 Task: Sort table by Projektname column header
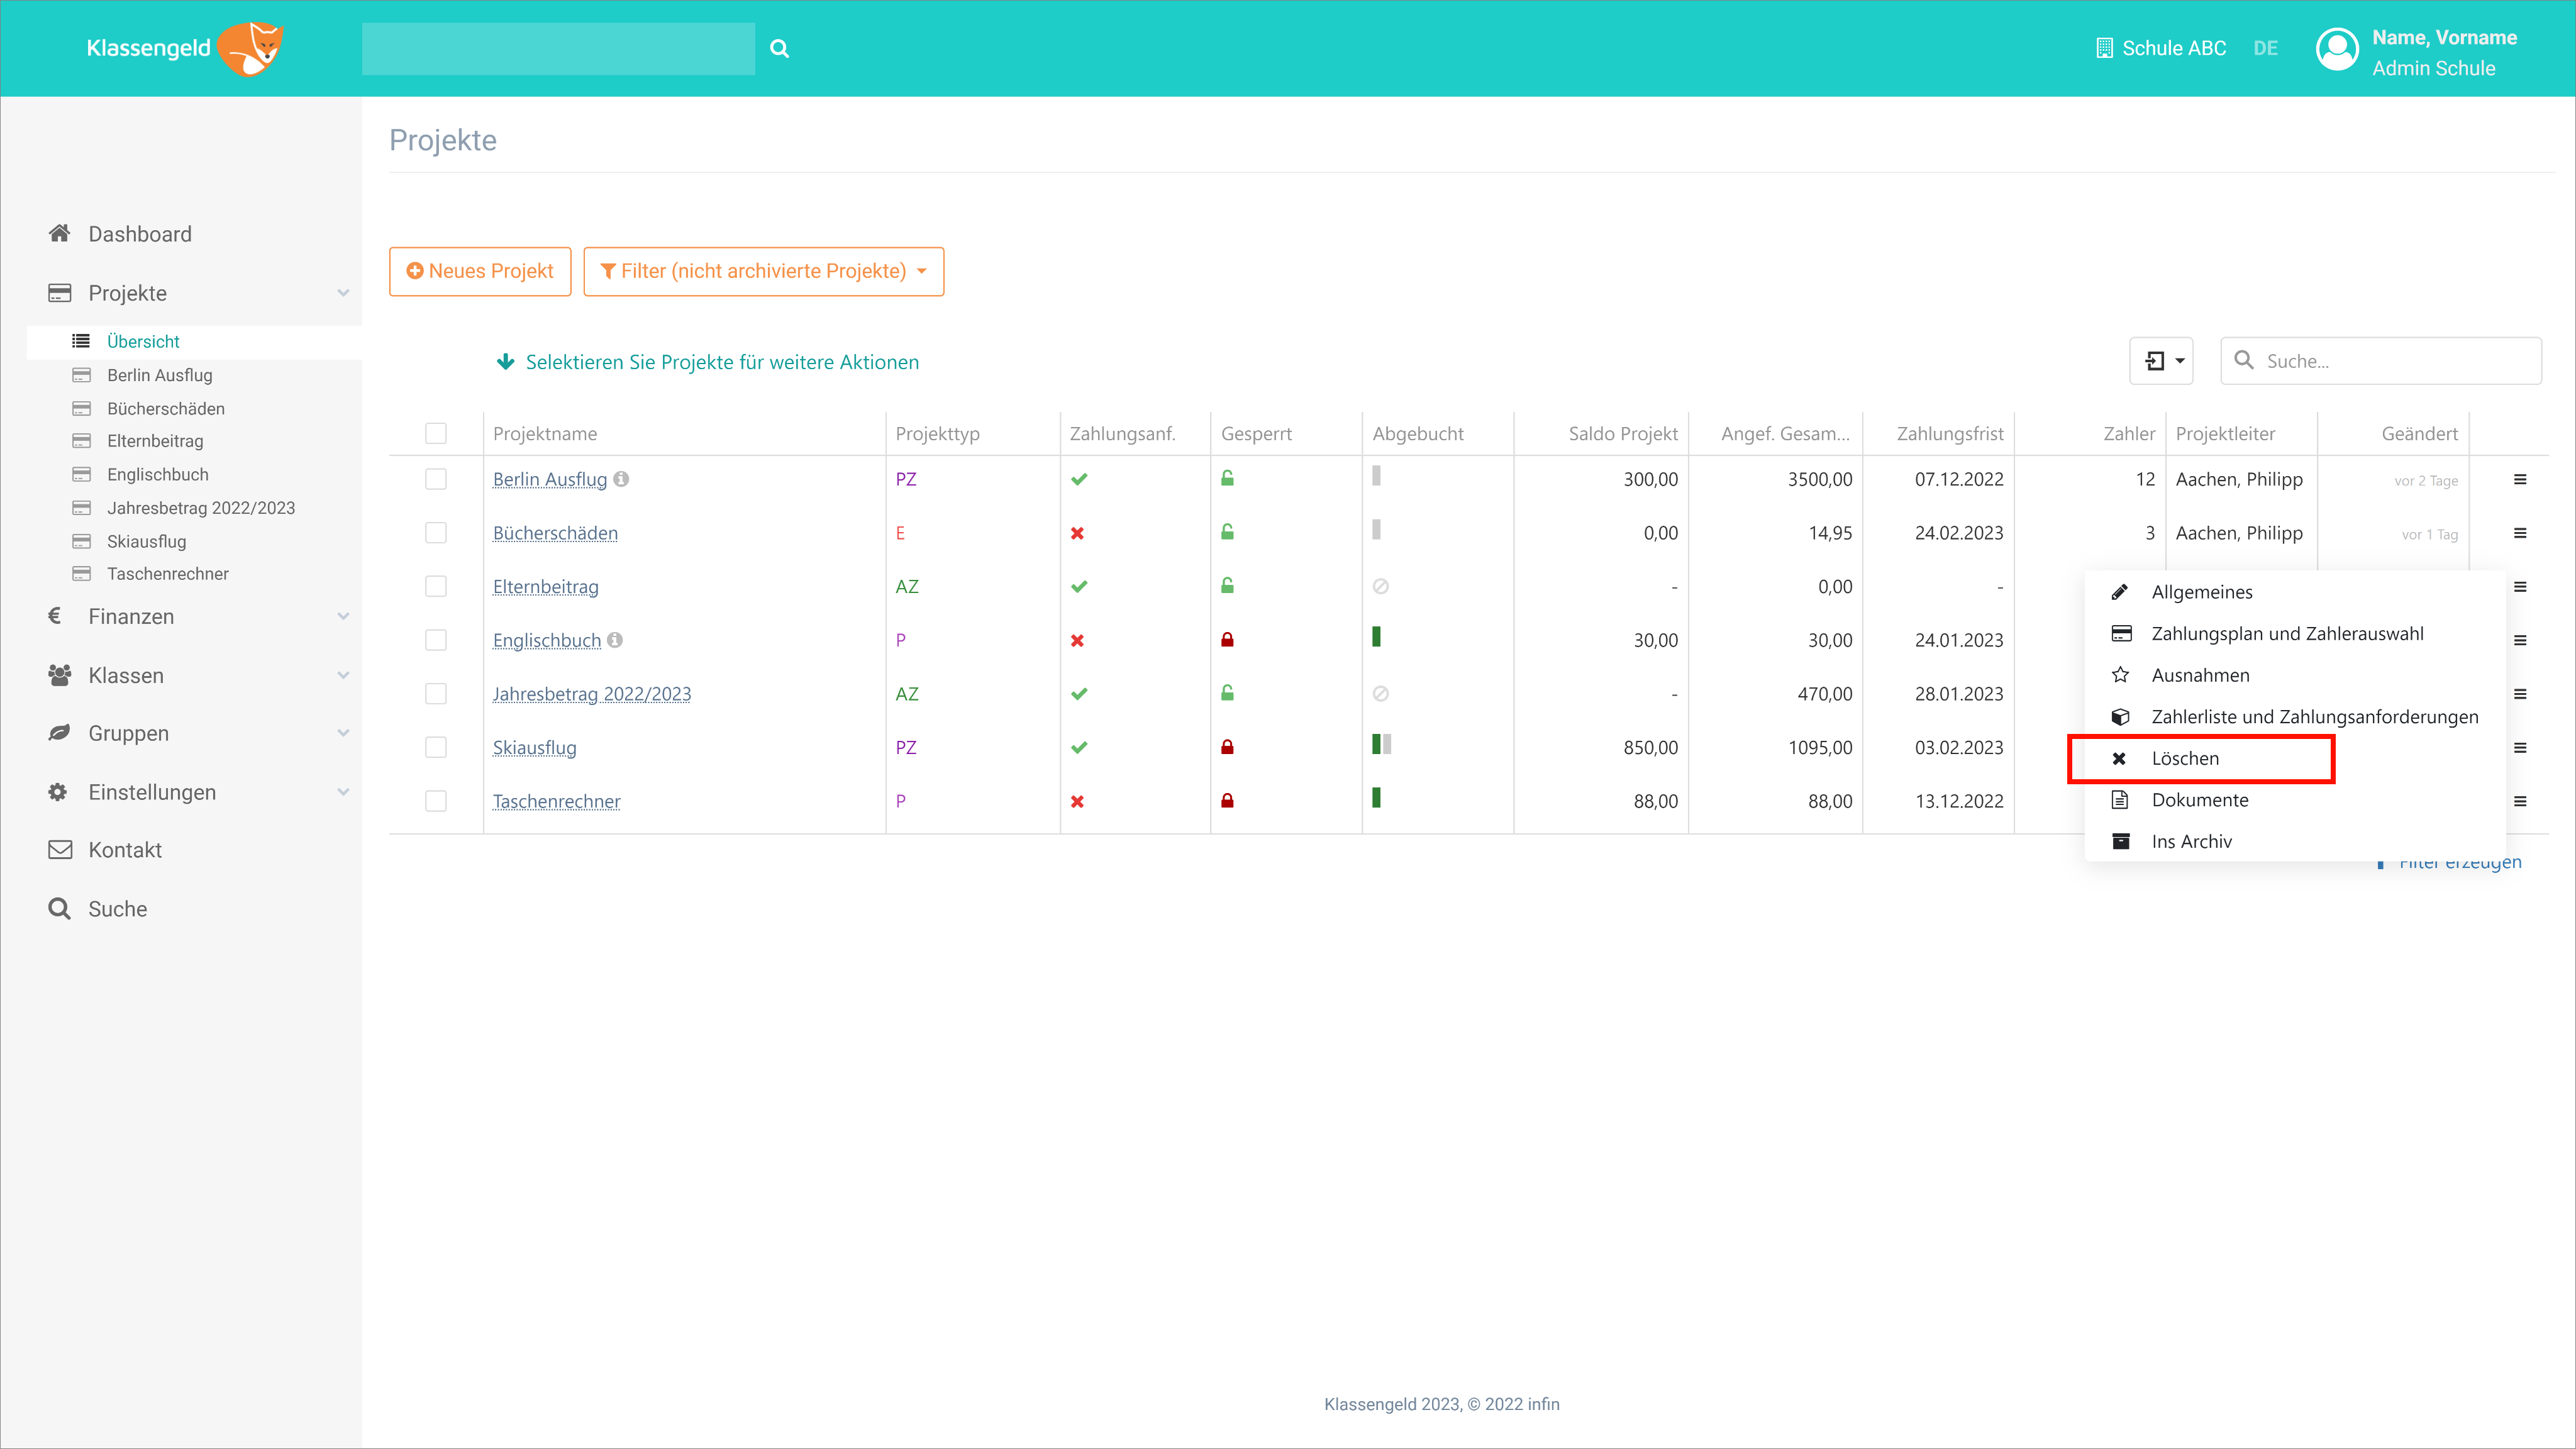click(545, 434)
